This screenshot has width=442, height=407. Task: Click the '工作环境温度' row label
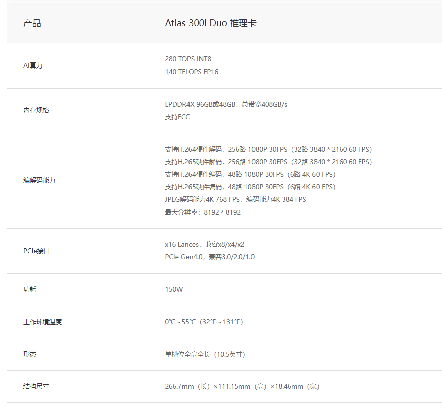point(42,322)
